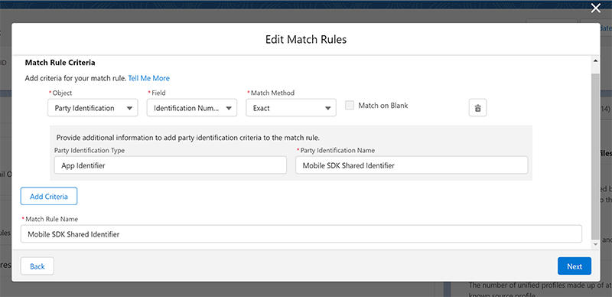Enable the Match on Blank checkbox
The width and height of the screenshot is (612, 297).
[x=350, y=106]
